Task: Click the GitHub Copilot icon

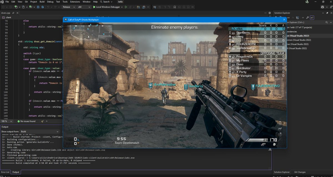Action: point(322,7)
